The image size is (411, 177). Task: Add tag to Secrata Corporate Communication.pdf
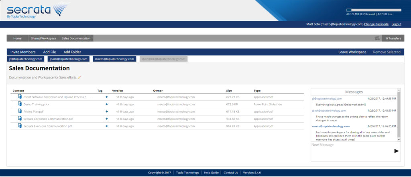(107, 119)
